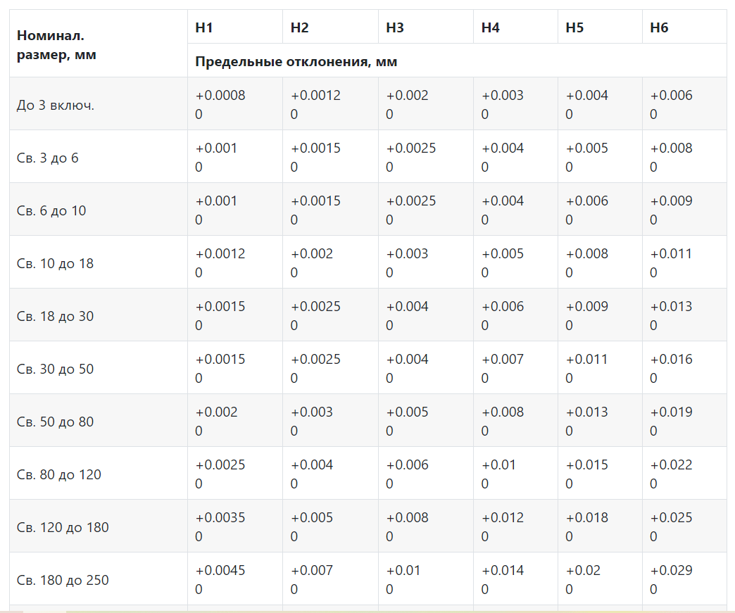Click the H2 column header
This screenshot has width=735, height=613.
click(x=299, y=27)
